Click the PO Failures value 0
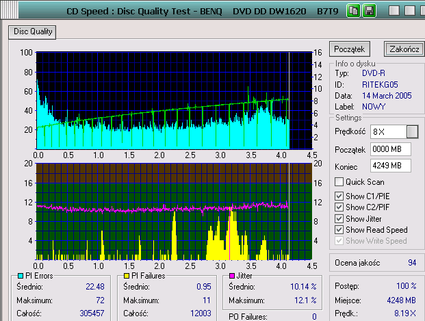Screen dimensions: 425x321 [314, 317]
